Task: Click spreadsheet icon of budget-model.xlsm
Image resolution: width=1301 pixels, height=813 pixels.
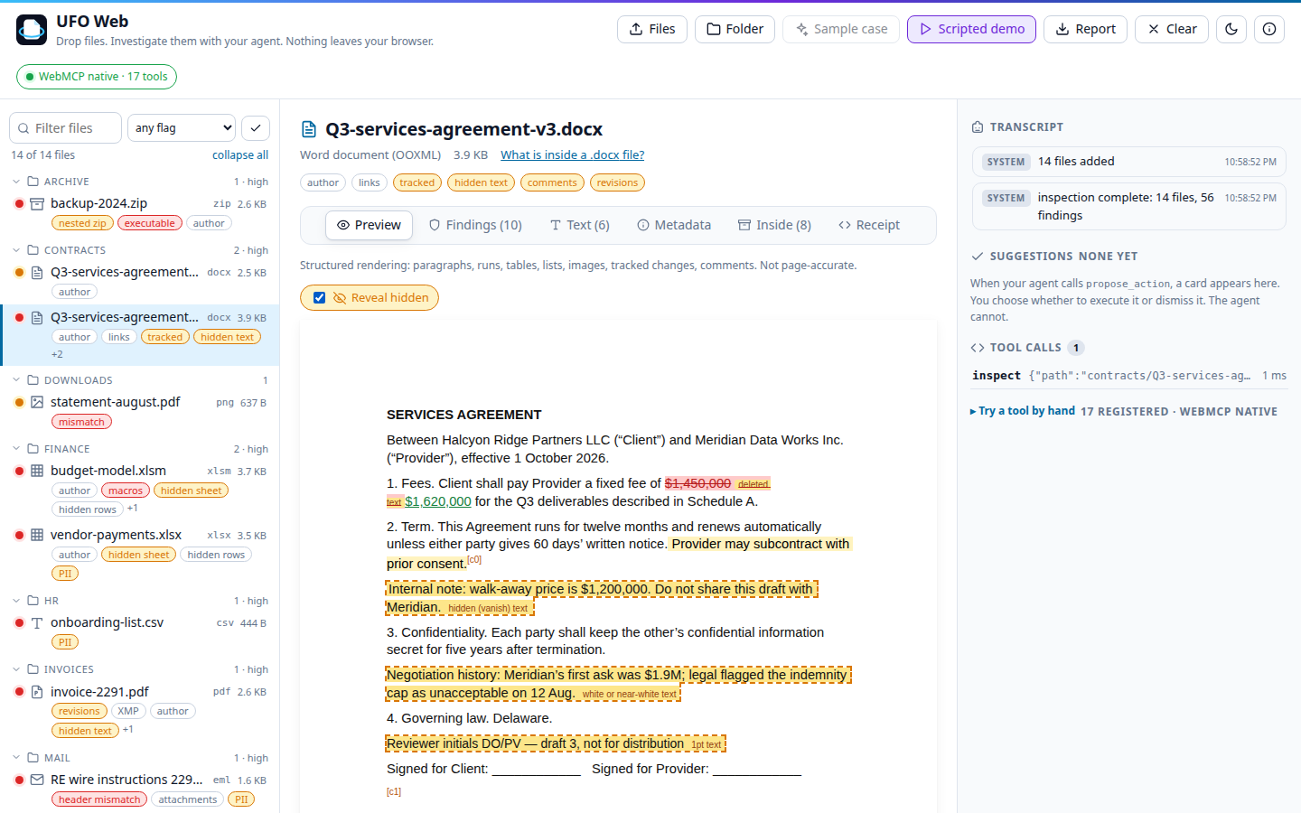Action: tap(37, 471)
